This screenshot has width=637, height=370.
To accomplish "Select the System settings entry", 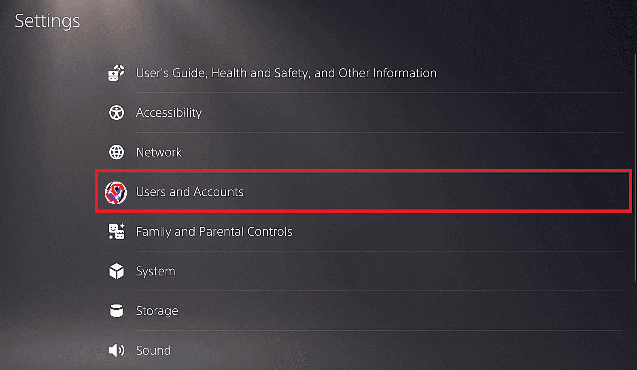I will point(155,271).
